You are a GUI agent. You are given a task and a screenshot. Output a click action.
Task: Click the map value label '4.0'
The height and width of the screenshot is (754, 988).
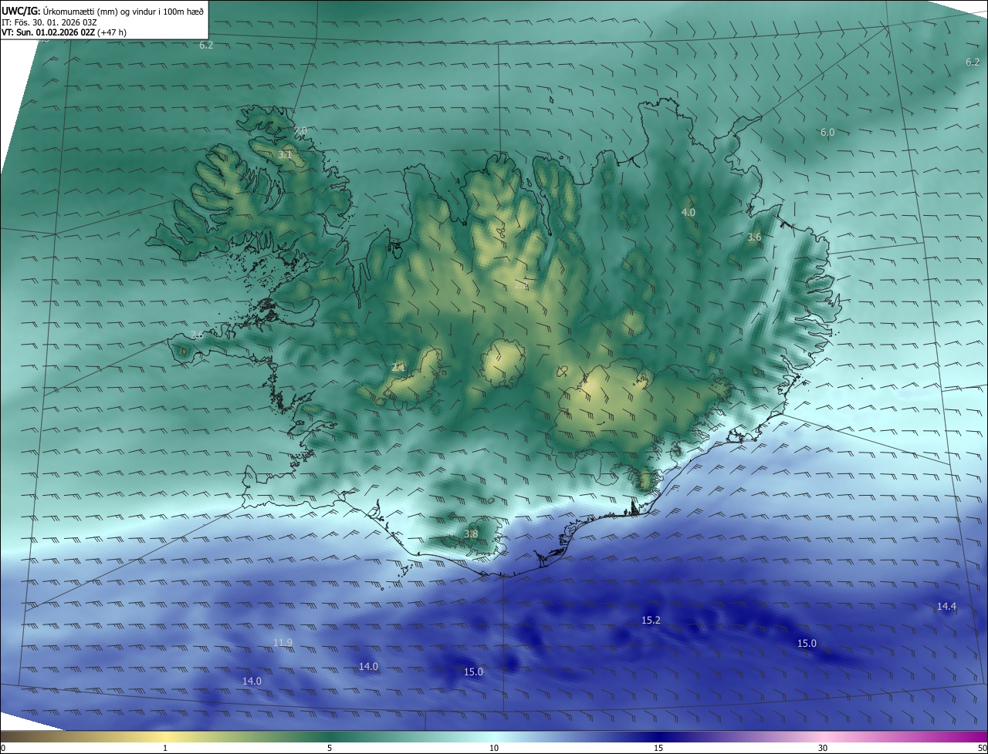click(688, 212)
